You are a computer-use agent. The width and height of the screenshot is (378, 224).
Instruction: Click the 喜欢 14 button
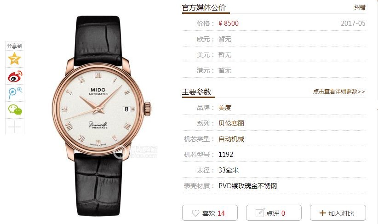[210, 213]
